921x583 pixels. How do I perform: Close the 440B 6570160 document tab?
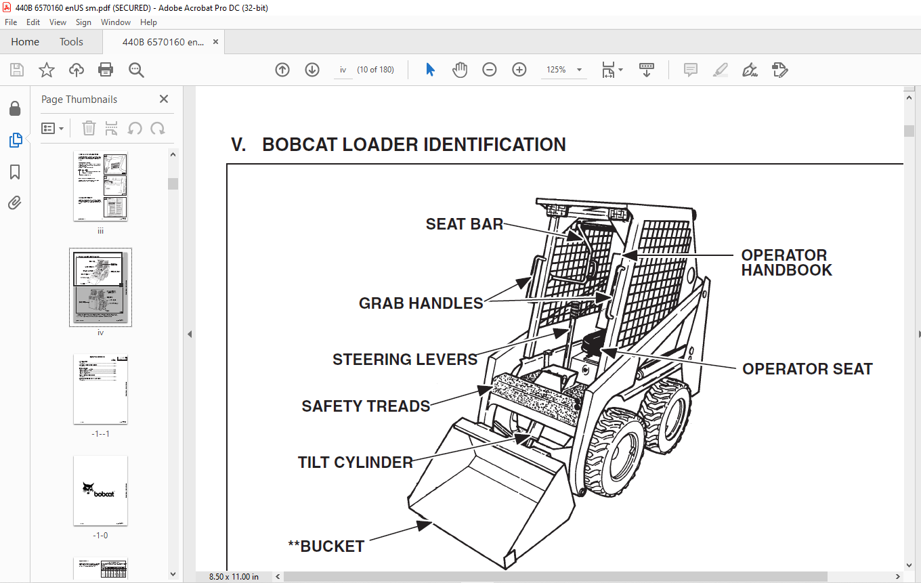216,42
